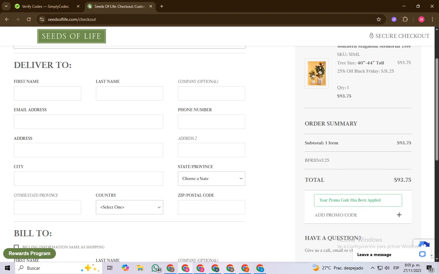Open Task View in the taskbar

110,268
